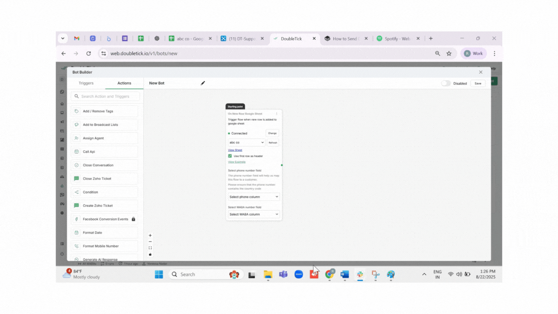Image resolution: width=558 pixels, height=314 pixels.
Task: Click the pencil icon to rename New Bot
Action: [203, 83]
